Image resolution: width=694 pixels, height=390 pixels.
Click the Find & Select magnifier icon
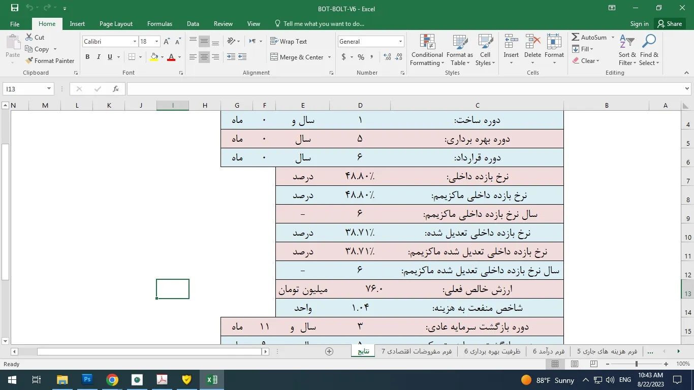pyautogui.click(x=649, y=42)
